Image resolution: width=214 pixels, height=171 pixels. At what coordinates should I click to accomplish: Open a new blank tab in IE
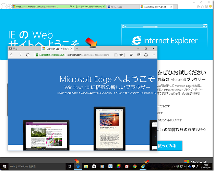(175, 7)
